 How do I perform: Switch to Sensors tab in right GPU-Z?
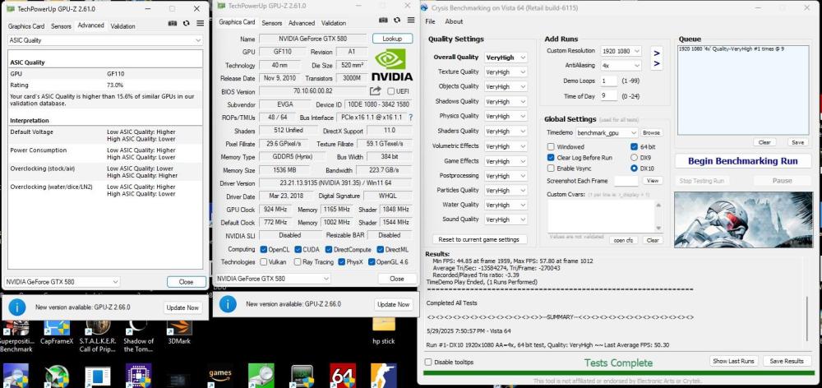(271, 23)
